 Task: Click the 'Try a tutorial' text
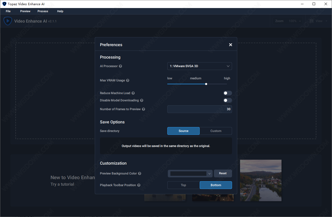click(62, 184)
